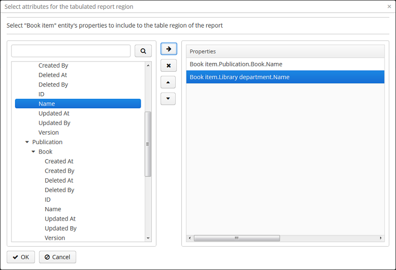This screenshot has height=270, width=396.
Task: Move selected property down with arrow button
Action: click(x=168, y=99)
